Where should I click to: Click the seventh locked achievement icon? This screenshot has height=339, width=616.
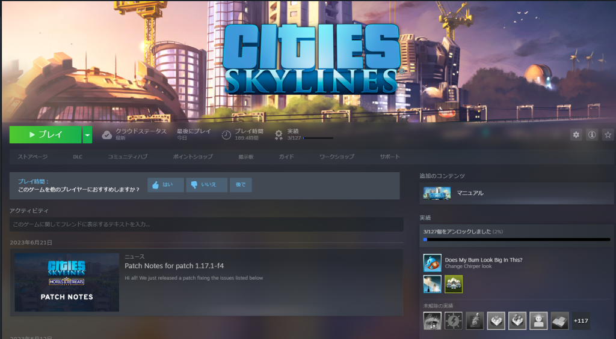point(559,320)
